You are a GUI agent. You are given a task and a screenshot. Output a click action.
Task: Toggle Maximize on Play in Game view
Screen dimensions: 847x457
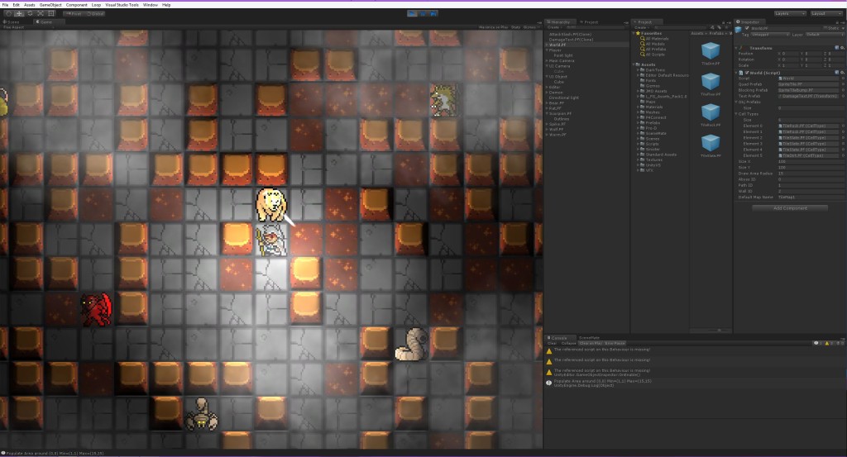click(x=493, y=27)
